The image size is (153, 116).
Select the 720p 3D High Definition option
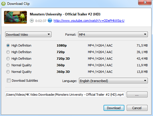pos(8,59)
